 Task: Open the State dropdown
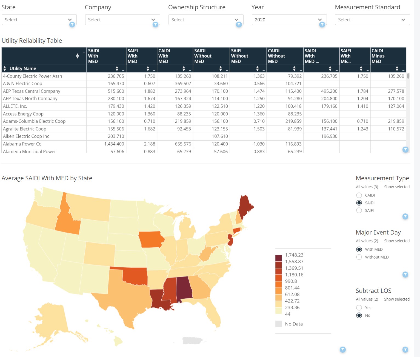(x=39, y=20)
